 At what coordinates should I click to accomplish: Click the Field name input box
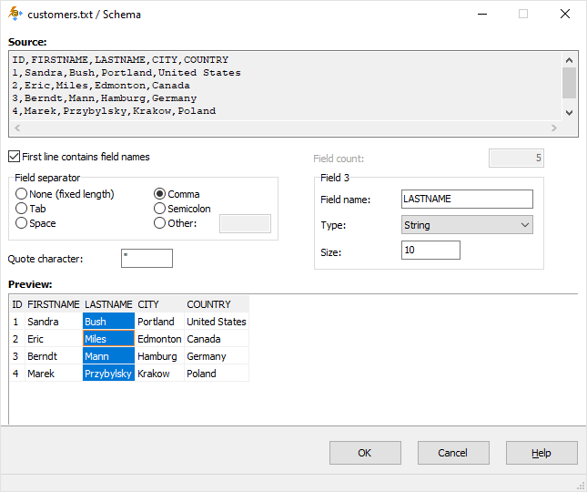coord(467,199)
